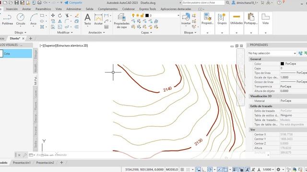307x172 pixels.
Task: Insert a table from the Anotación panel
Action: coord(106,27)
